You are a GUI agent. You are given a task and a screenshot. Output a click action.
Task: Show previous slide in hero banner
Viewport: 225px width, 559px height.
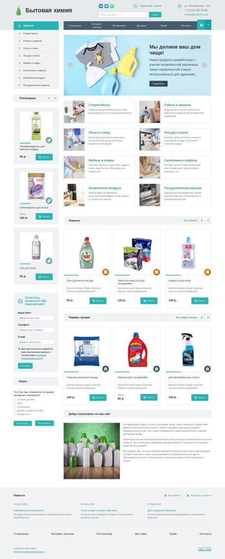70,65
